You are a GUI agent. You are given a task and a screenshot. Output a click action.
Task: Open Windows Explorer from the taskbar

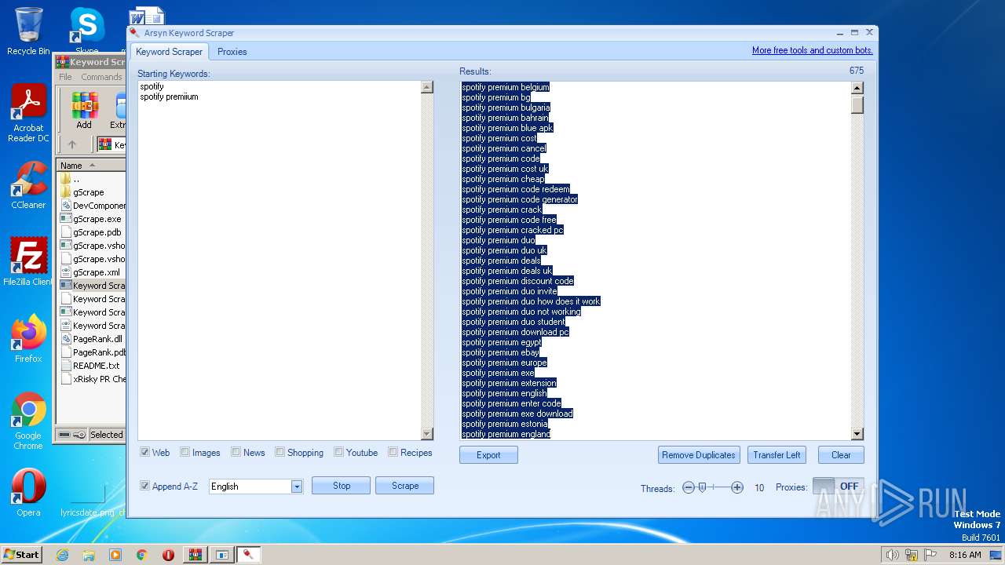[89, 555]
